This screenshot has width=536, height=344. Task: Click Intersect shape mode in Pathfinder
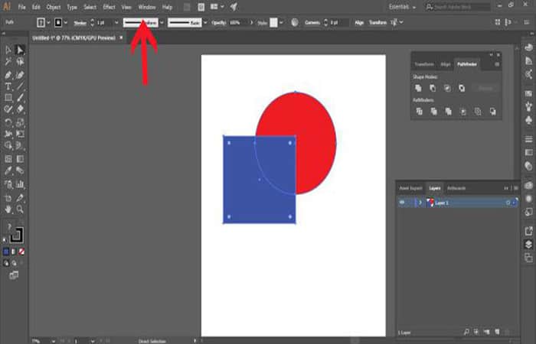coord(447,88)
